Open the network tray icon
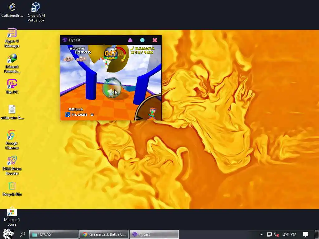The height and width of the screenshot is (239, 319). click(x=269, y=234)
